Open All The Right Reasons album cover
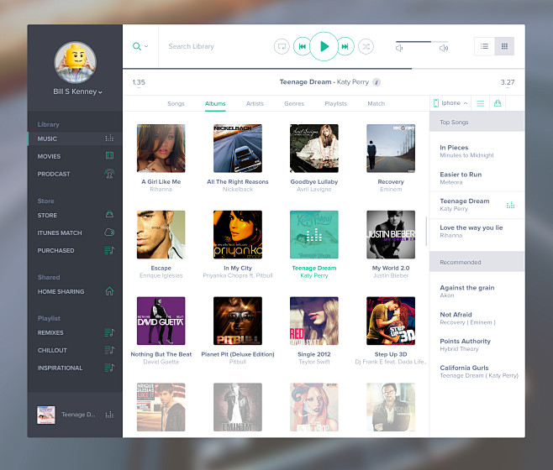Viewport: 553px width, 470px height. click(238, 149)
